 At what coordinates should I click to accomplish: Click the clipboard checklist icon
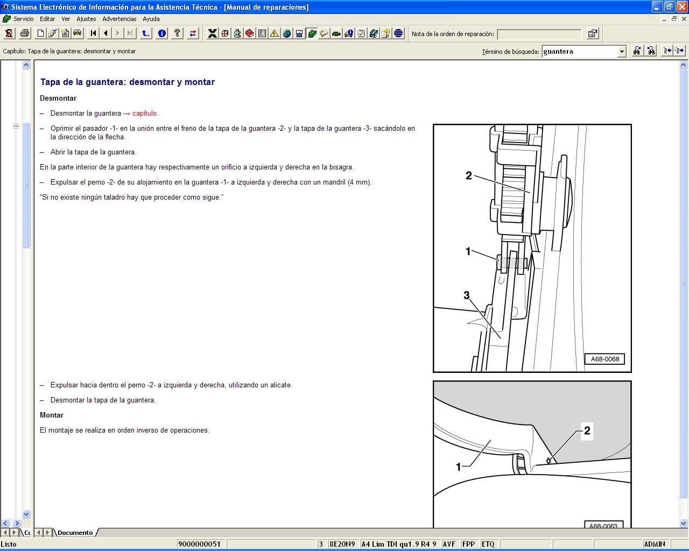click(x=361, y=33)
